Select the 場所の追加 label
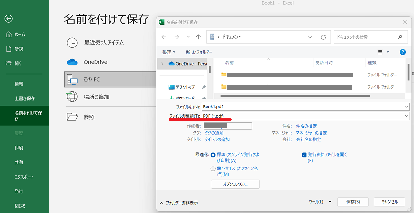 coord(96,97)
